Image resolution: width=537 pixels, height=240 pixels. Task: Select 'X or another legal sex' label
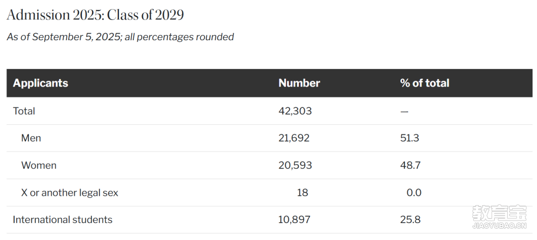pos(70,193)
